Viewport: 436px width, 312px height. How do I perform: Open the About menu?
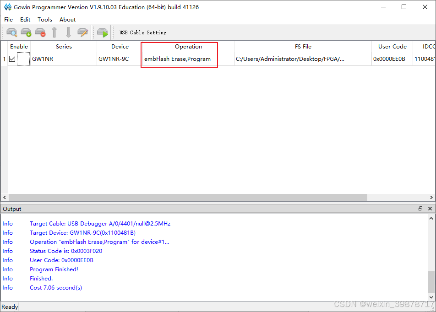(x=67, y=20)
